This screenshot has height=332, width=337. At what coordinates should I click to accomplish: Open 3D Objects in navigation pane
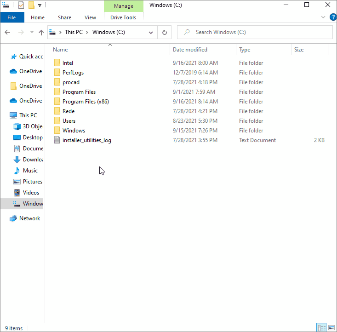(x=28, y=126)
